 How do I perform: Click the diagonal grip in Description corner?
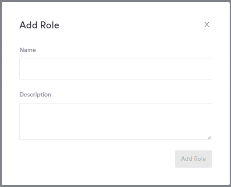tap(210, 137)
